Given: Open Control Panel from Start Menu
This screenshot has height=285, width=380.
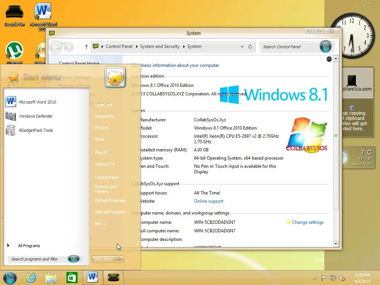Looking at the screenshot, I should (x=107, y=177).
